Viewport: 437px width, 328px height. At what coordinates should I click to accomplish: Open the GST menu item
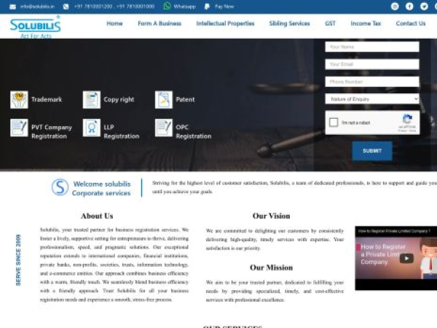point(330,23)
